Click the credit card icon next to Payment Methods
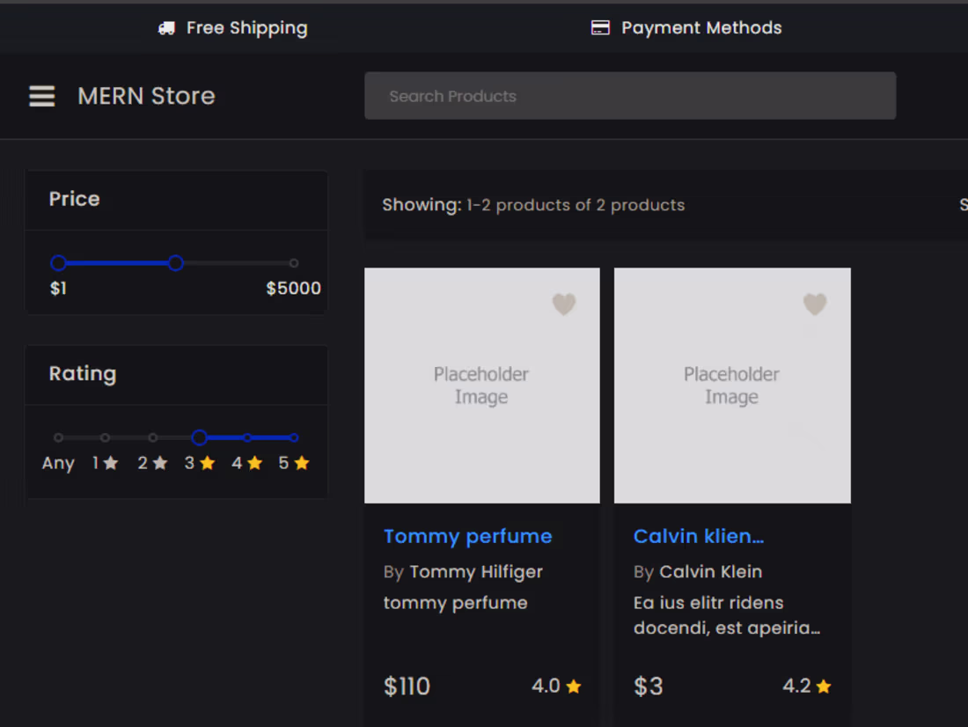The width and height of the screenshot is (968, 727). (600, 27)
